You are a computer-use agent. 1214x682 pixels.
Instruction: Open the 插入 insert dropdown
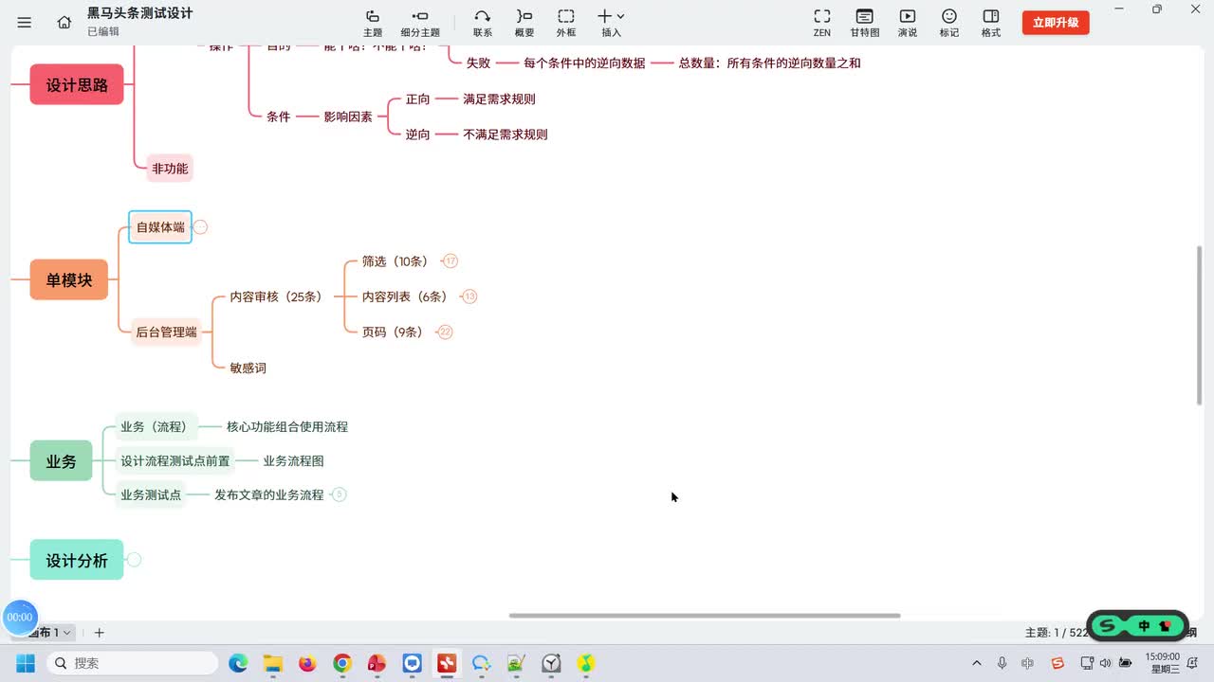click(611, 23)
